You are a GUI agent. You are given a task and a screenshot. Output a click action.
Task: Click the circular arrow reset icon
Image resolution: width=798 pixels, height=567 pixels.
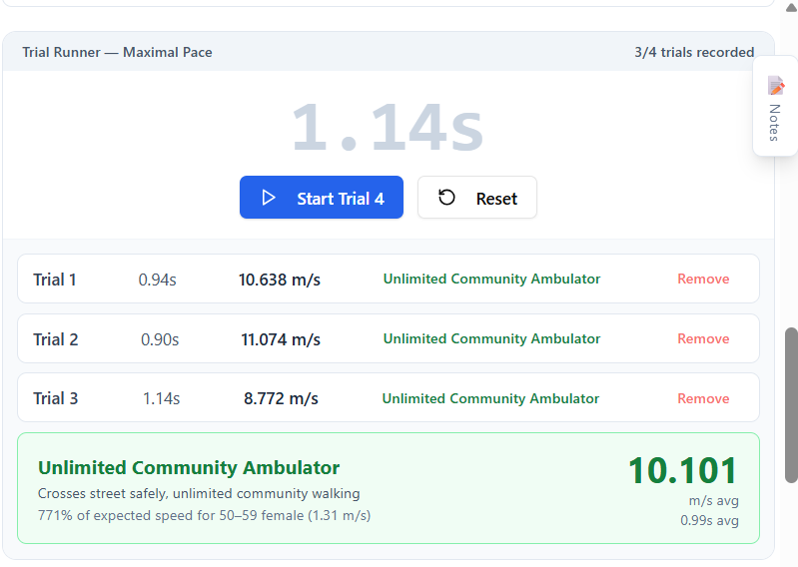coord(446,198)
